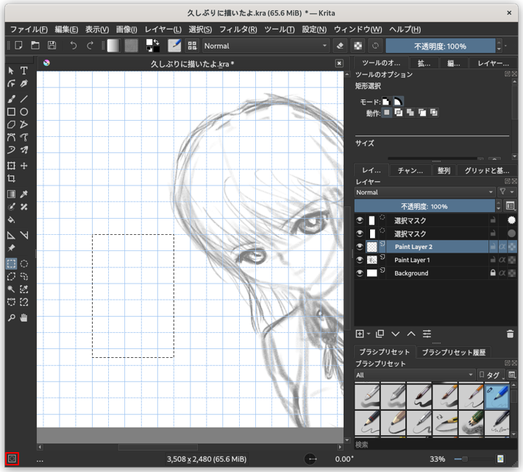Select the Calligraphy tool
Viewport: 523px width, 472px height.
[x=24, y=83]
